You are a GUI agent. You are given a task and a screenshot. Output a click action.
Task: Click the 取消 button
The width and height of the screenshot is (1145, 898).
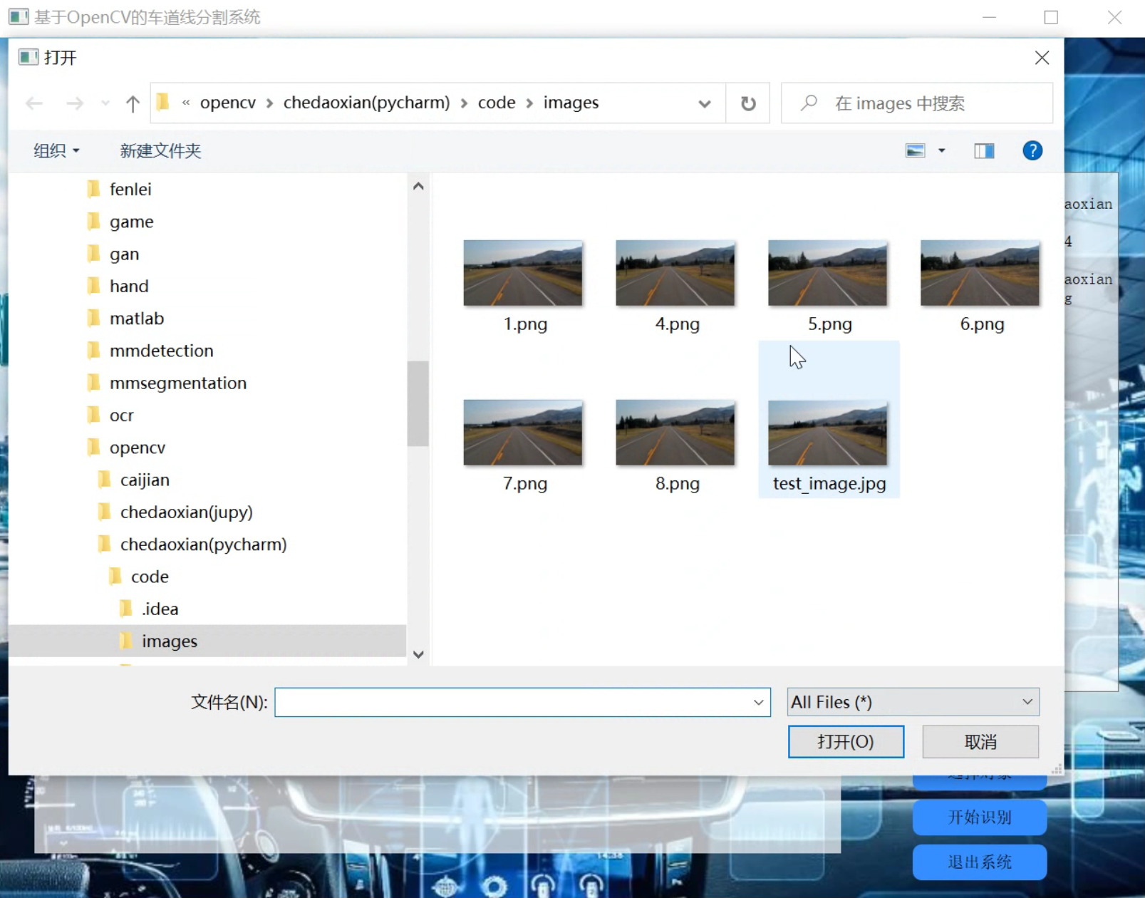(x=980, y=742)
